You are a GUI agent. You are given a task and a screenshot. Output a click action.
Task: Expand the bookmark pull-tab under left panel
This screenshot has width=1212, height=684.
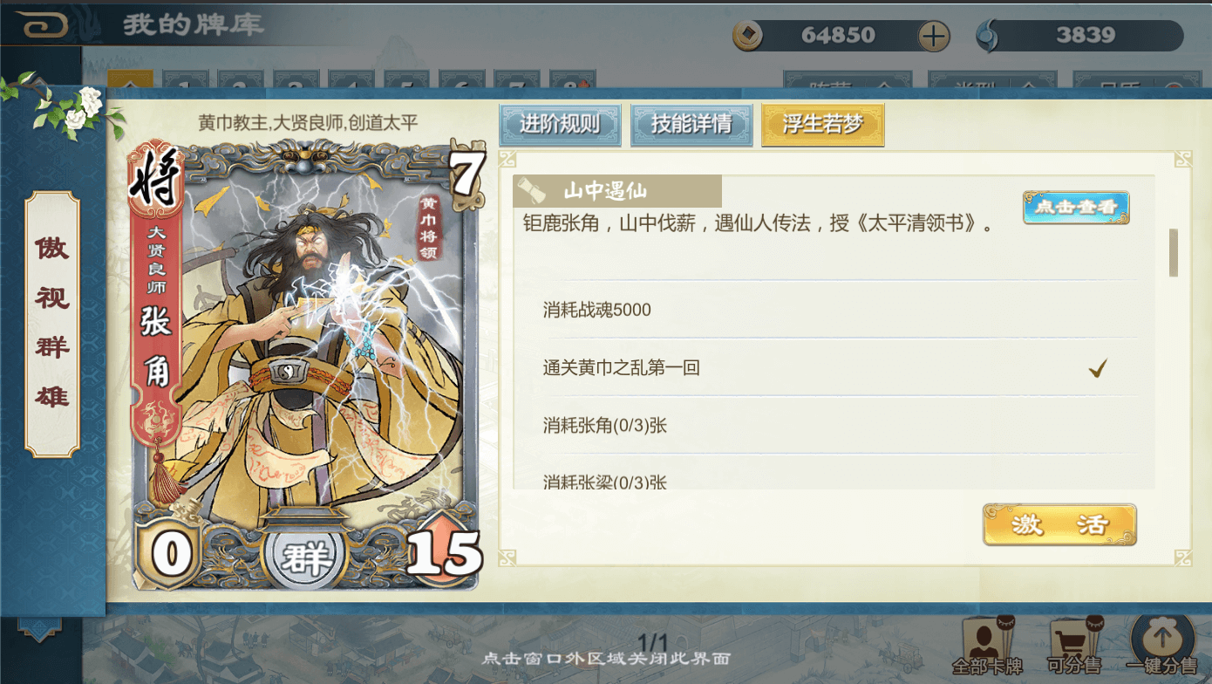click(40, 629)
